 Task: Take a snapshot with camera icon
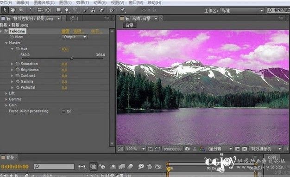tap(187, 149)
